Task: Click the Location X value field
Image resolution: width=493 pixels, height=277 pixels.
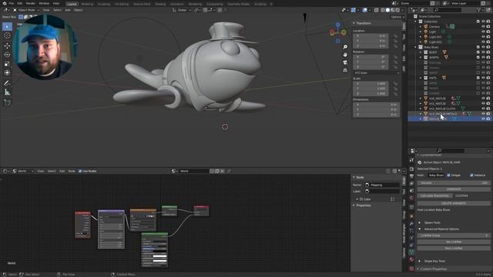Action: click(x=371, y=36)
